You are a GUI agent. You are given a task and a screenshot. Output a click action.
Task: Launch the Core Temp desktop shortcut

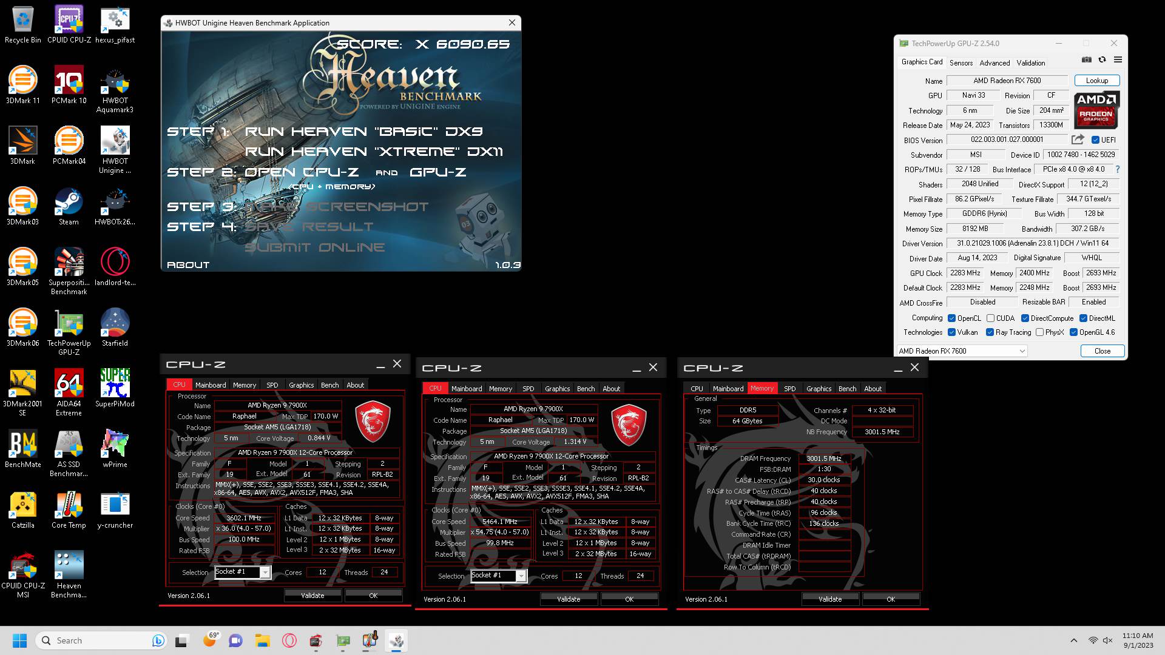[69, 510]
